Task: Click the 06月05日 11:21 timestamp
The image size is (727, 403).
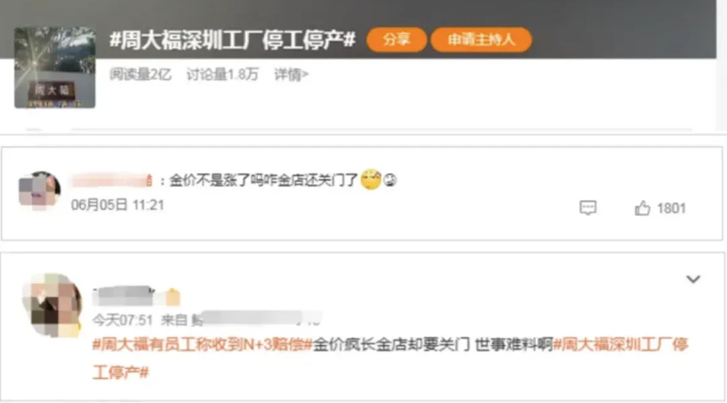Action: pyautogui.click(x=118, y=205)
